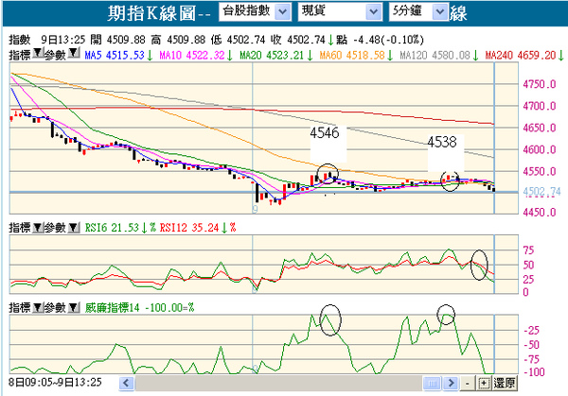Expand 參數 arrow in main K-line panel
This screenshot has width=568, height=396.
[x=74, y=53]
